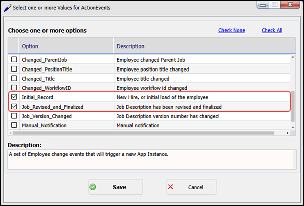This screenshot has height=206, width=304.
Task: Enable the Job_Version_Changed checkbox
Action: (x=14, y=116)
